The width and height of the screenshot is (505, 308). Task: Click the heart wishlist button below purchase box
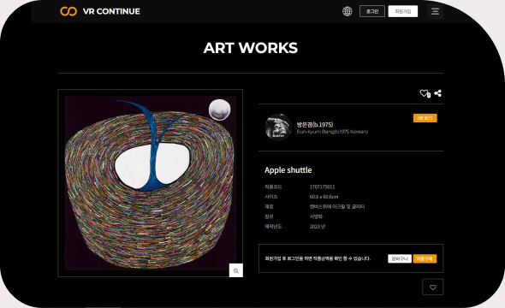coord(433,287)
